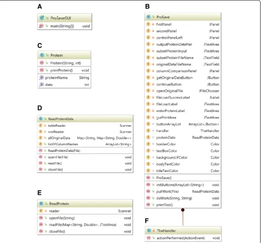Click the field icon beside allOriginalData
265x243 pixels.
click(40, 138)
